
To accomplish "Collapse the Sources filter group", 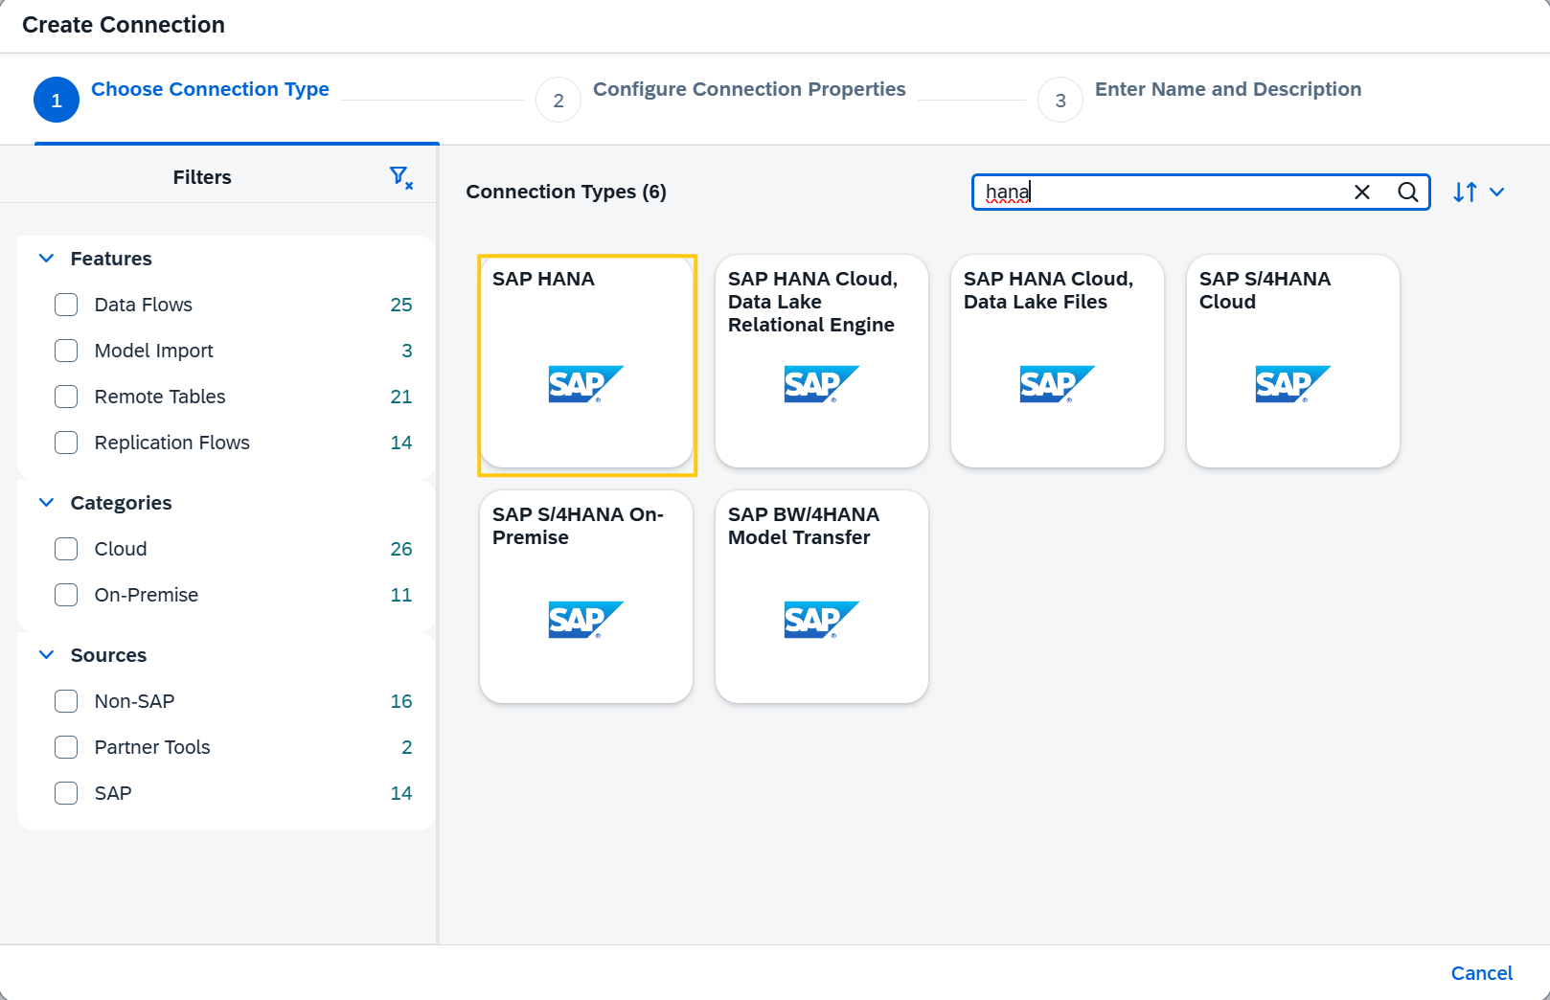I will (x=46, y=655).
